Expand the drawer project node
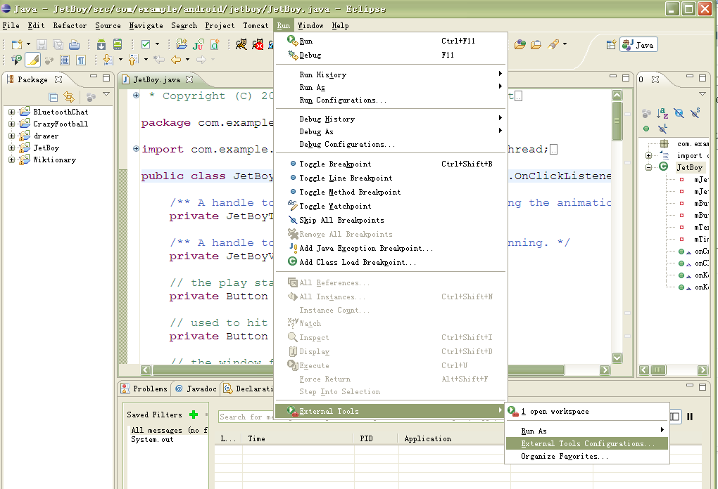This screenshot has height=489, width=718. point(11,136)
